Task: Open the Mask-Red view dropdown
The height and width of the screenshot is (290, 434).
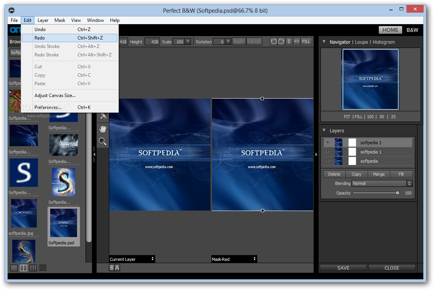Action: pos(234,259)
